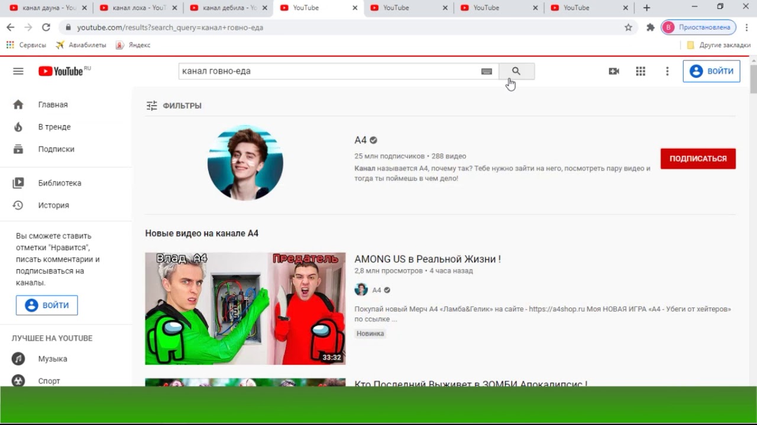Close the active YouTube tab

pos(355,8)
